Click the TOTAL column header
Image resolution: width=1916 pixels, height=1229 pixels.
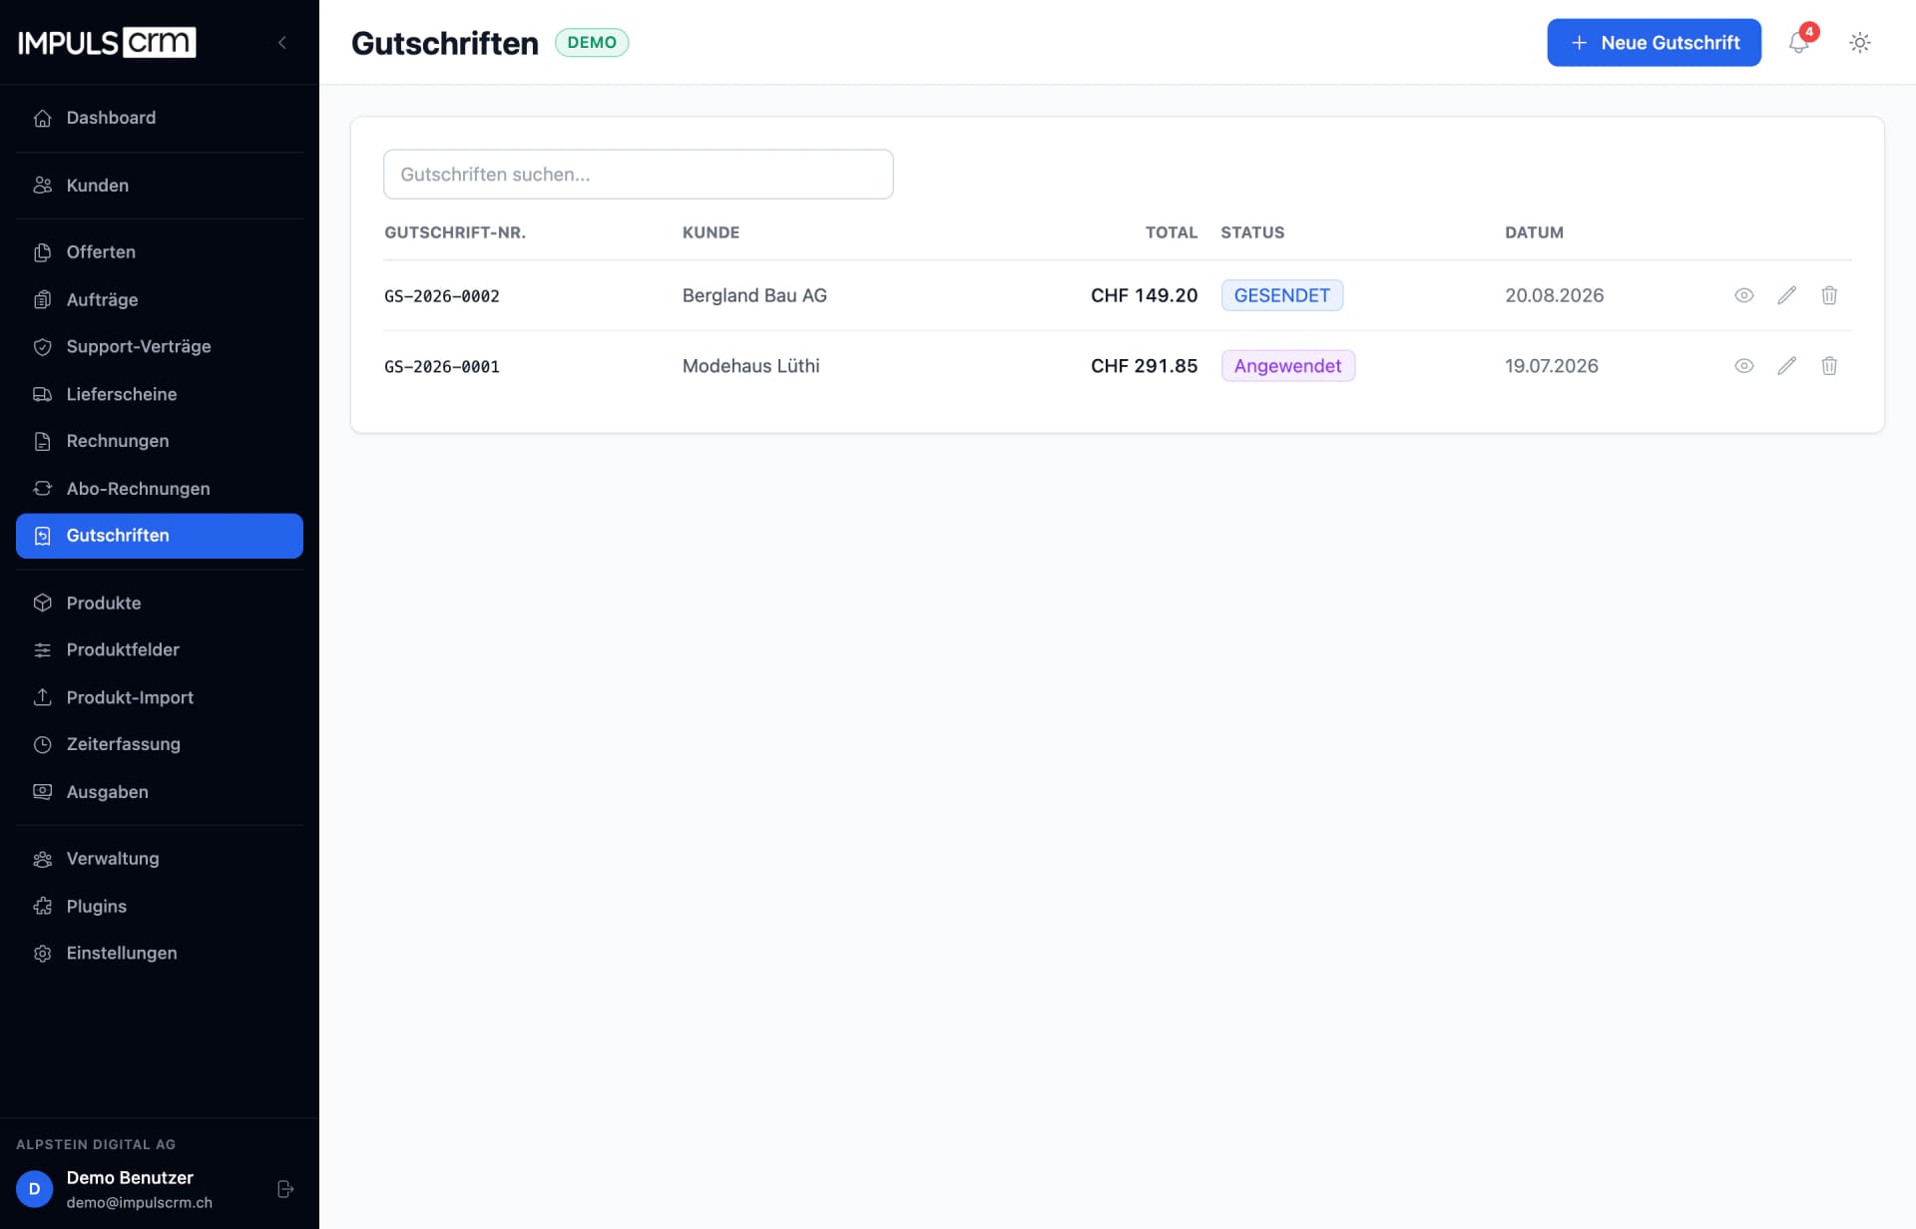click(x=1171, y=232)
